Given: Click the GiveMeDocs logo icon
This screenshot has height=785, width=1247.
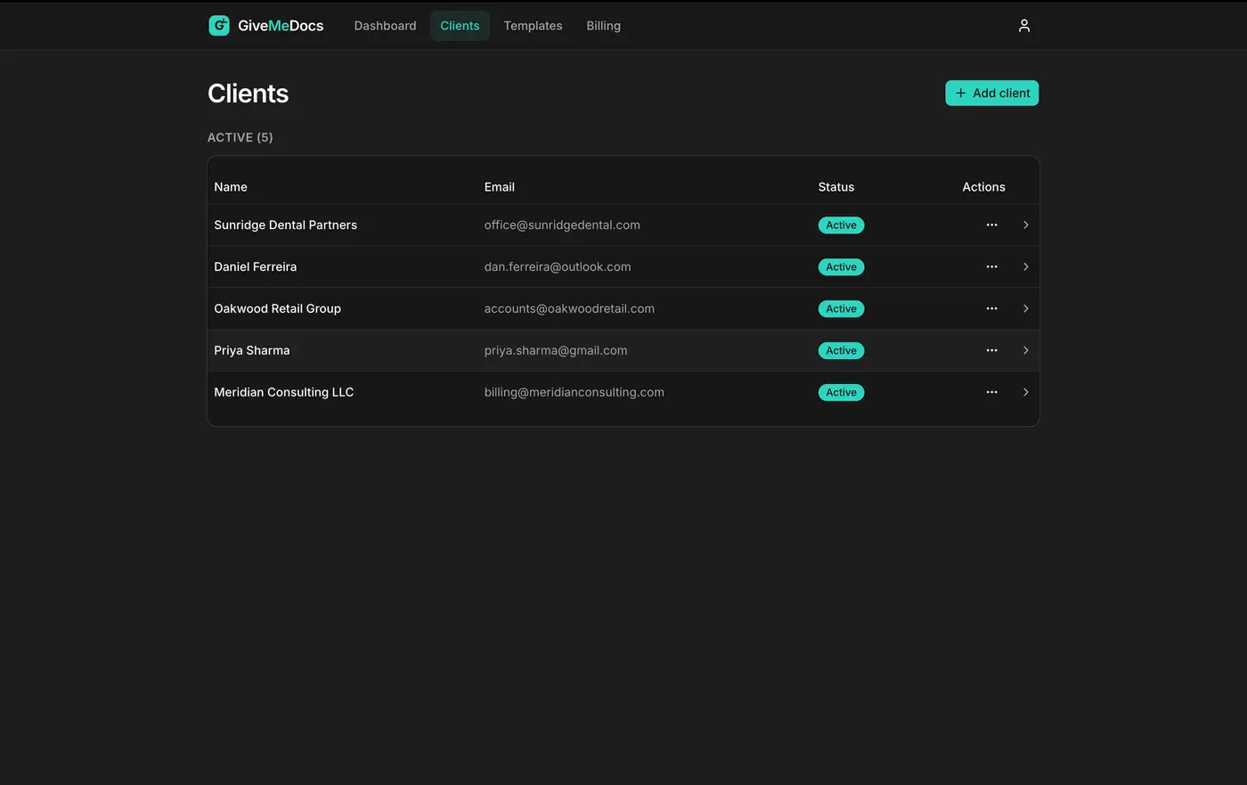Looking at the screenshot, I should coord(219,26).
